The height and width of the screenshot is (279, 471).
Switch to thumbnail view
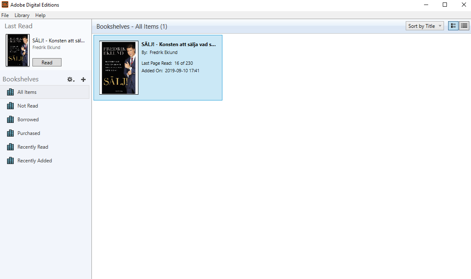pyautogui.click(x=453, y=26)
